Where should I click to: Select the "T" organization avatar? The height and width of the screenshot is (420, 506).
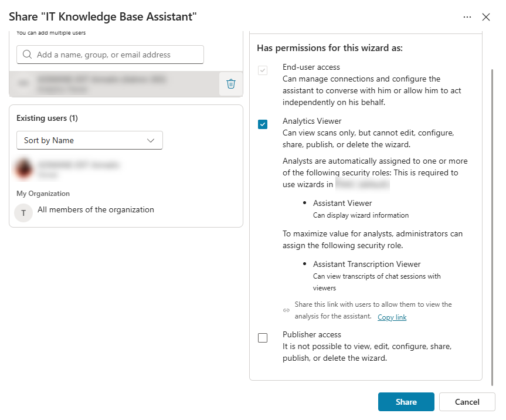click(x=23, y=213)
